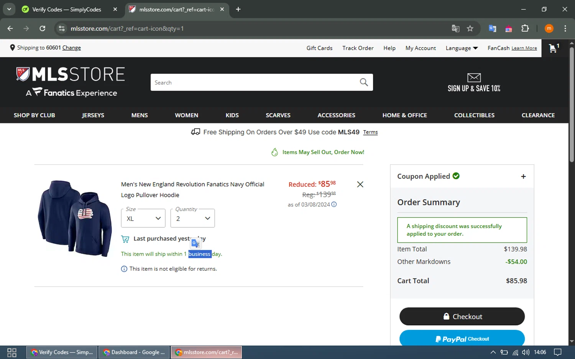Image resolution: width=575 pixels, height=359 pixels.
Task: Bookmark this page with the star icon
Action: (470, 28)
